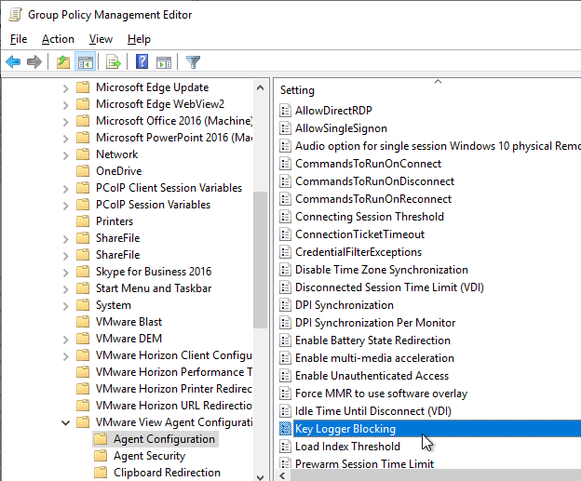Collapse the VMware View Agent Configuration node

pos(65,422)
